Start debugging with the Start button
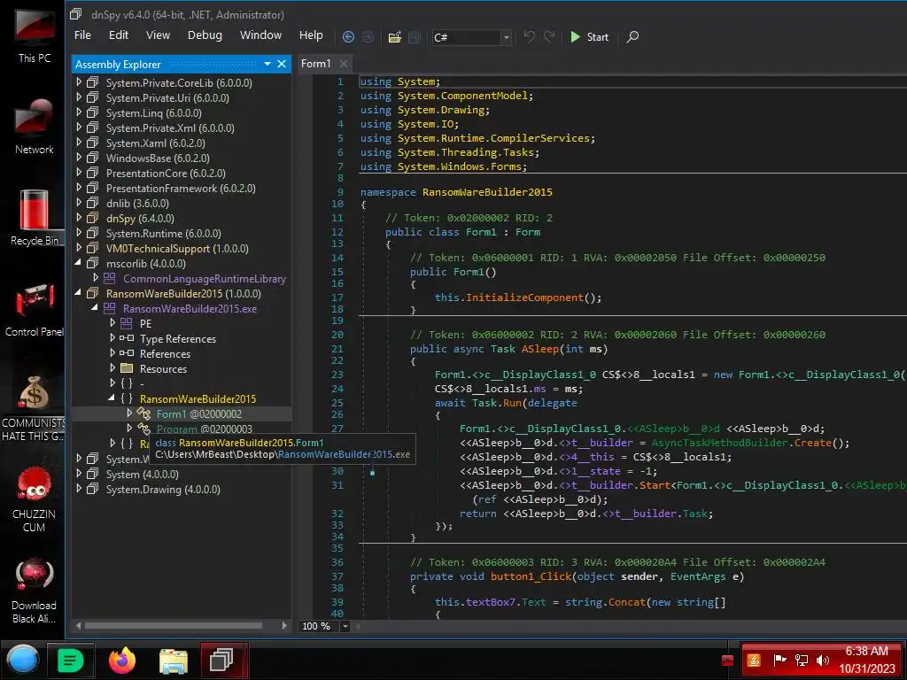 589,37
